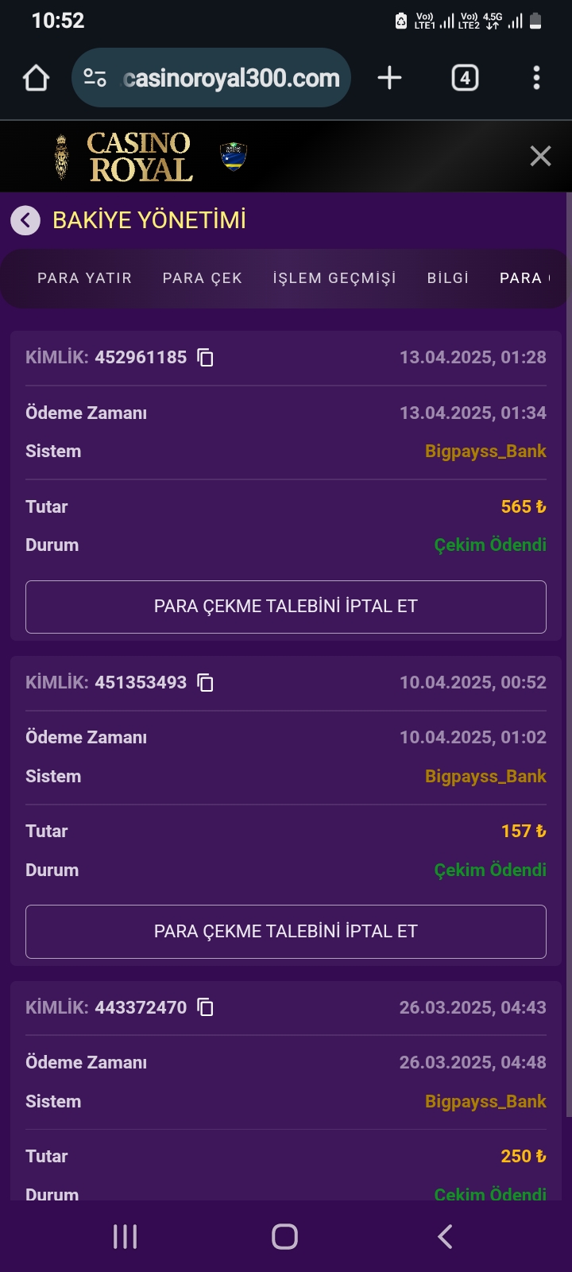Switch to the Para Çek tab
Viewport: 572px width, 1272px height.
pos(202,278)
